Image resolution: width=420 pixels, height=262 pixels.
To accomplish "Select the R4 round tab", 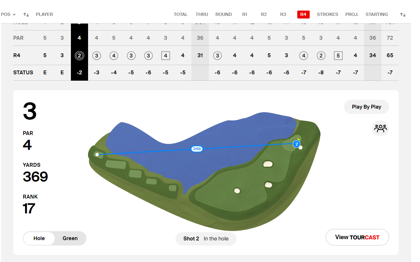I will [303, 15].
